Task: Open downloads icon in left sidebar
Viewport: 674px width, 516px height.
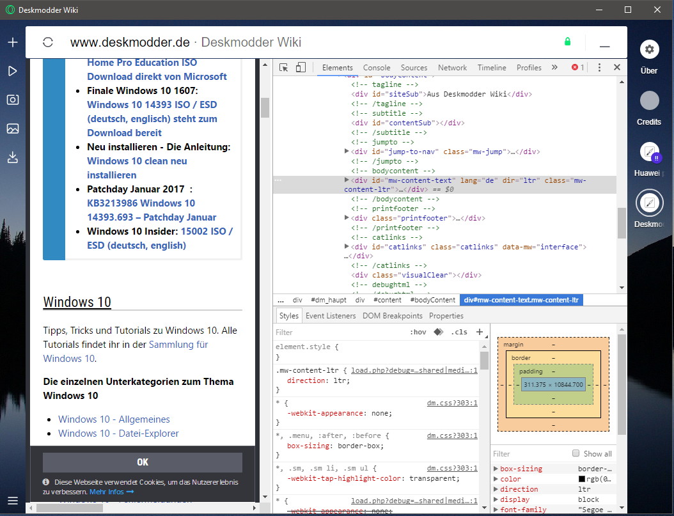Action: pyautogui.click(x=13, y=157)
